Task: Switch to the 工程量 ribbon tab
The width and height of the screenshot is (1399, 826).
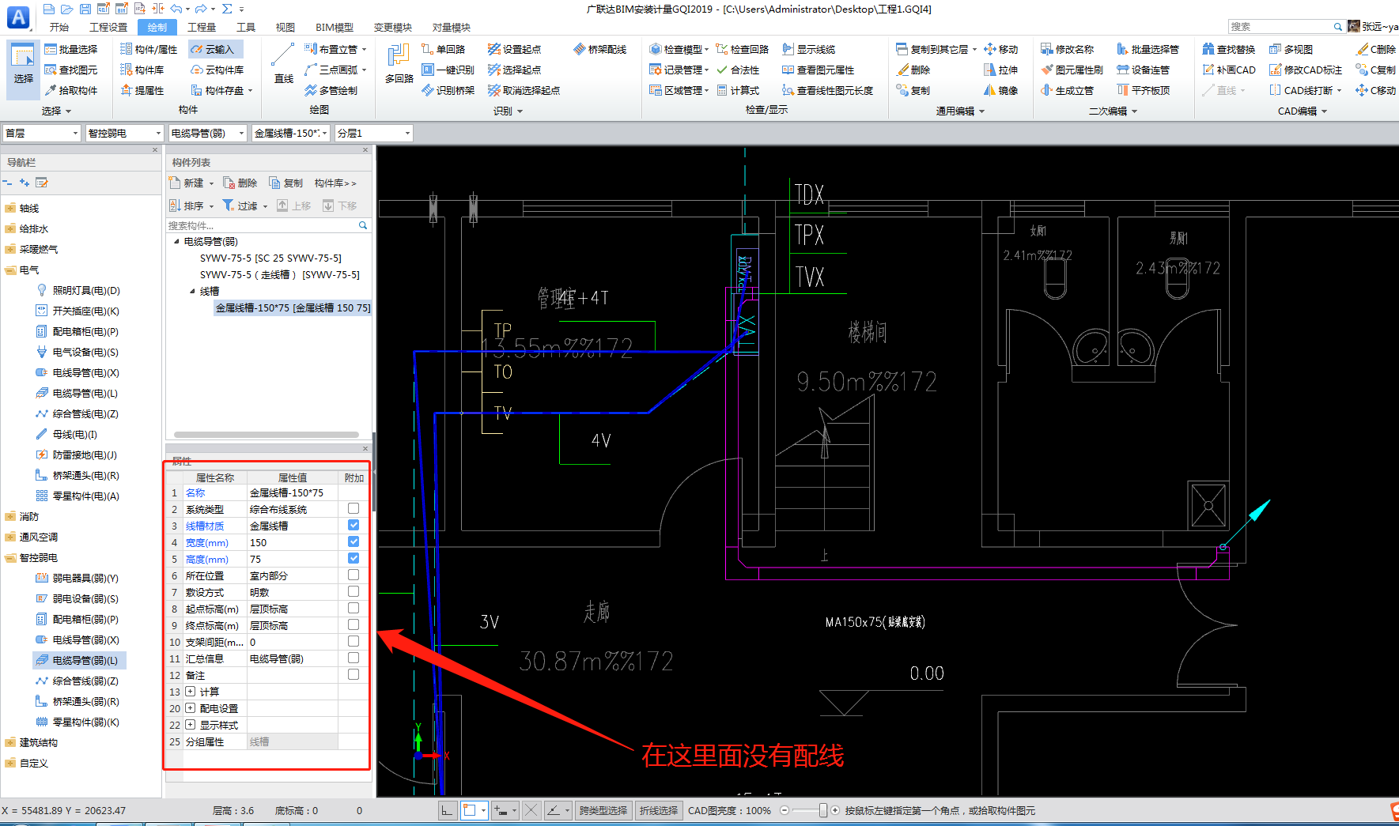Action: click(202, 27)
